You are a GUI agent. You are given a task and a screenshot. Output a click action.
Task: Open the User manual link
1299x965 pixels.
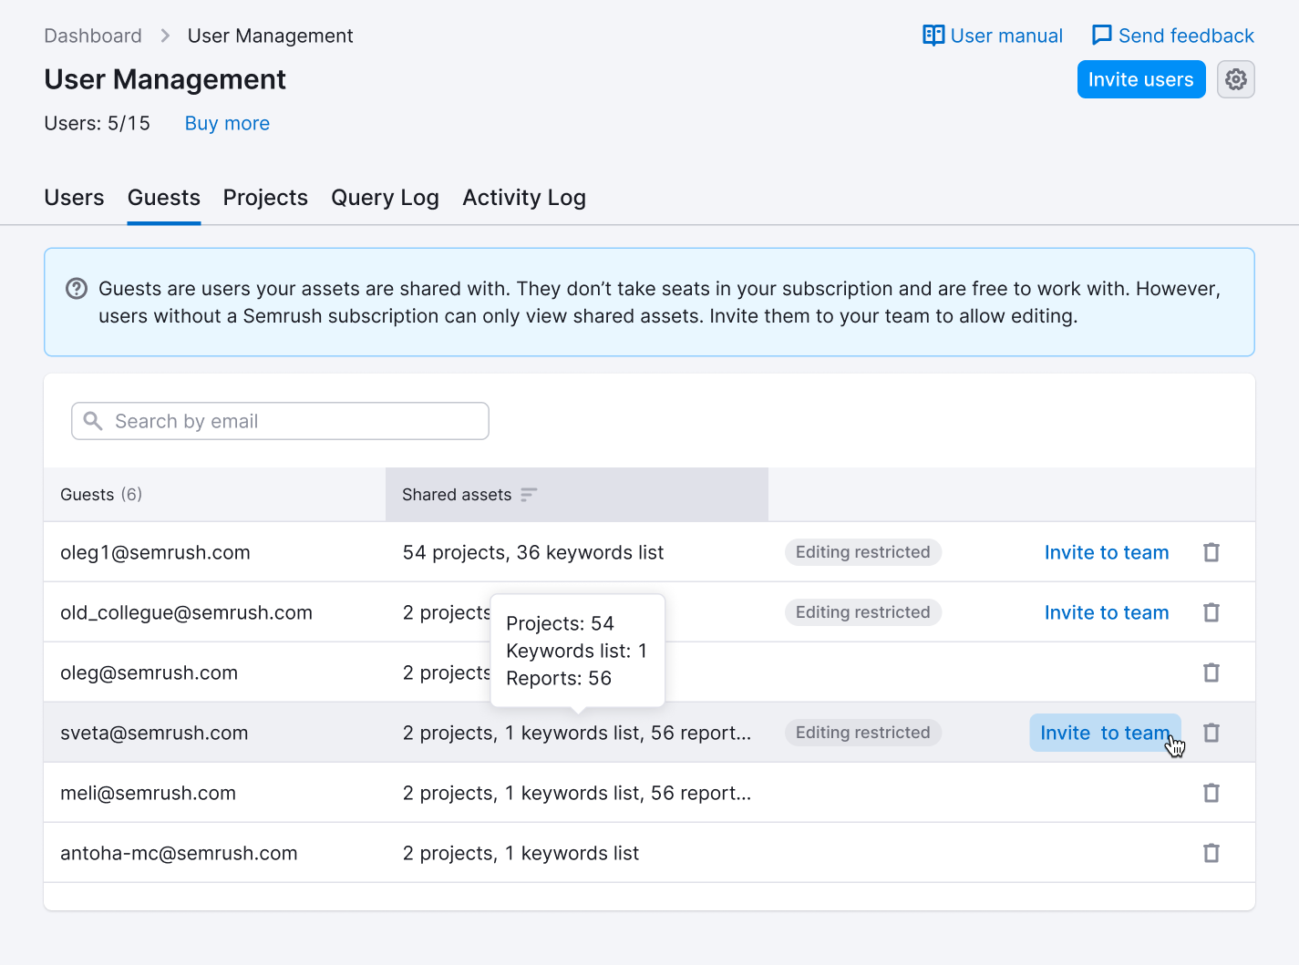click(993, 36)
